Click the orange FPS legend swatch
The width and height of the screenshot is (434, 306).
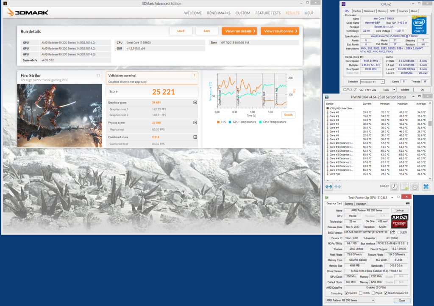point(218,122)
